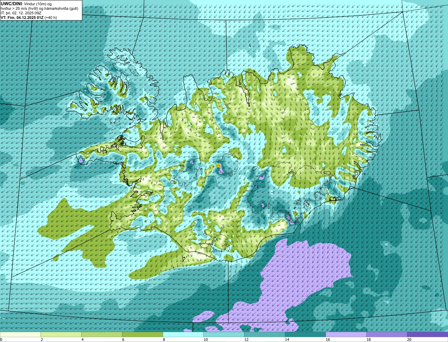This screenshot has height=342, width=448.
Task: Click the legend scale label "2"
Action: point(42,340)
